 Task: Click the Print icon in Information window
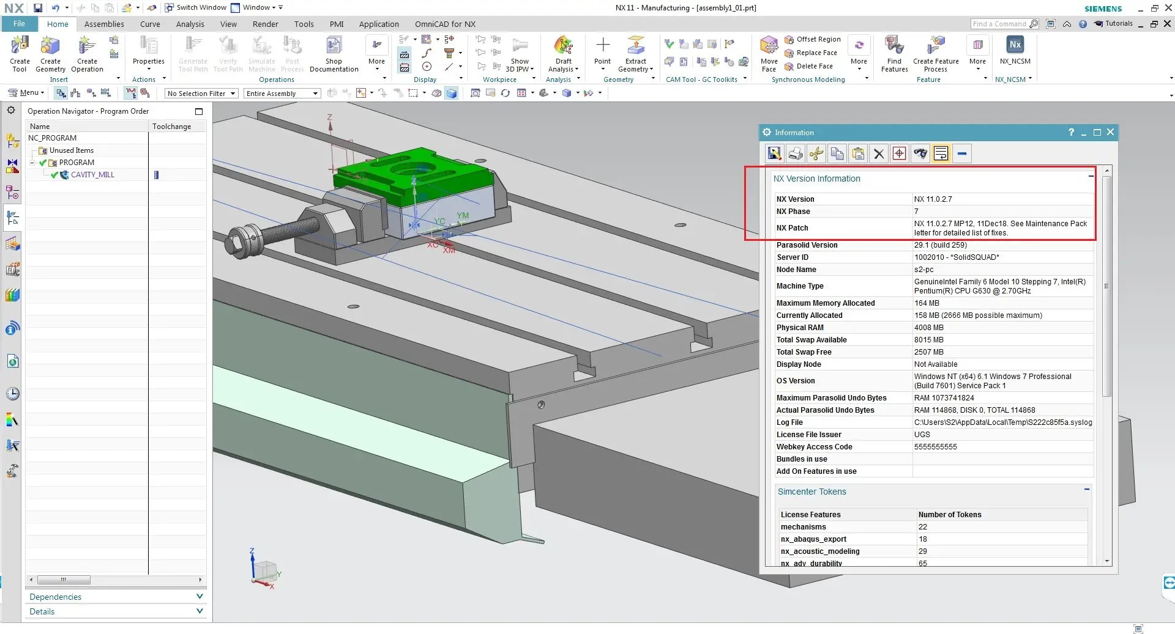[x=796, y=153]
